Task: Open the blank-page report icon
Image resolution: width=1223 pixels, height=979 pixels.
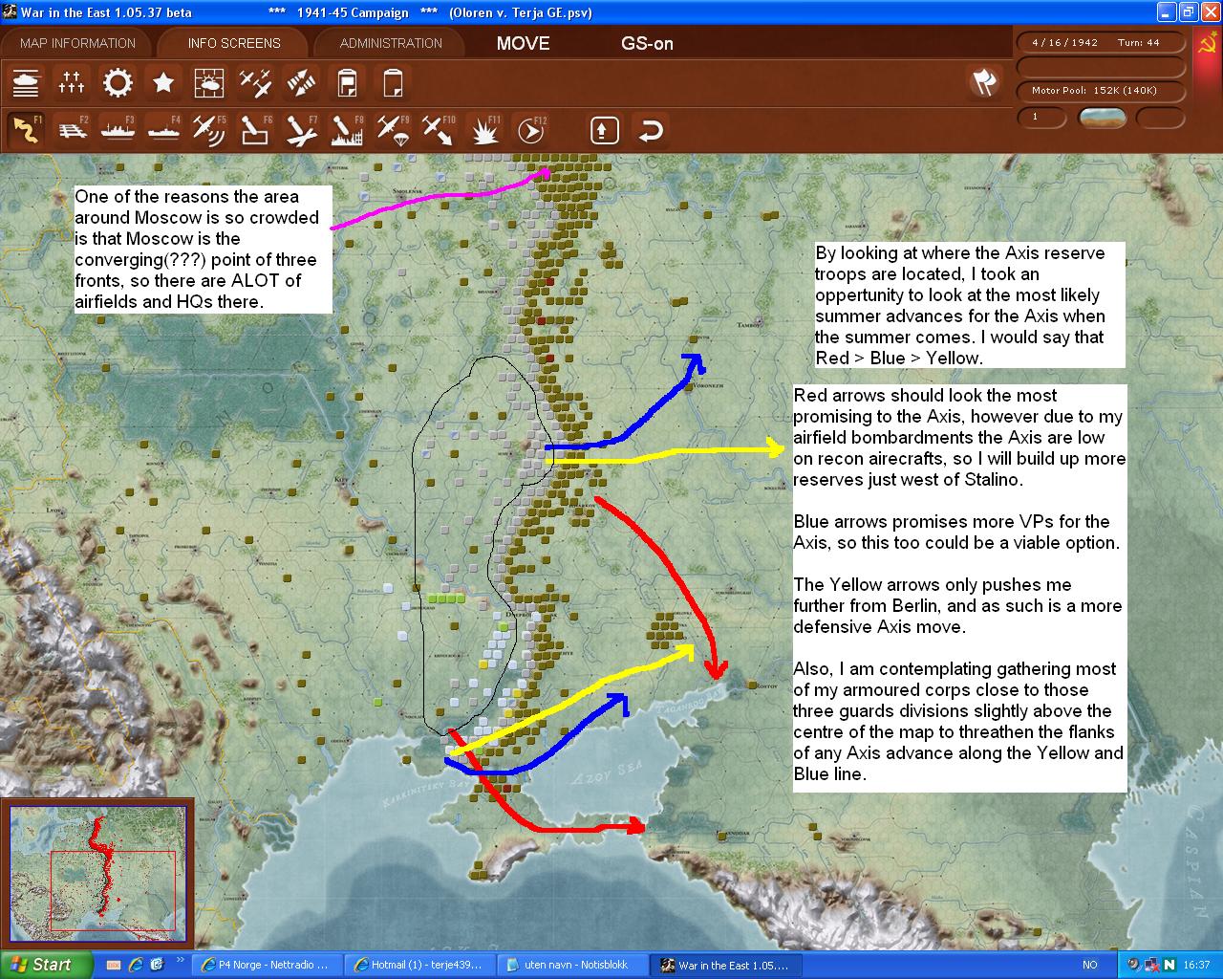Action: click(x=393, y=84)
